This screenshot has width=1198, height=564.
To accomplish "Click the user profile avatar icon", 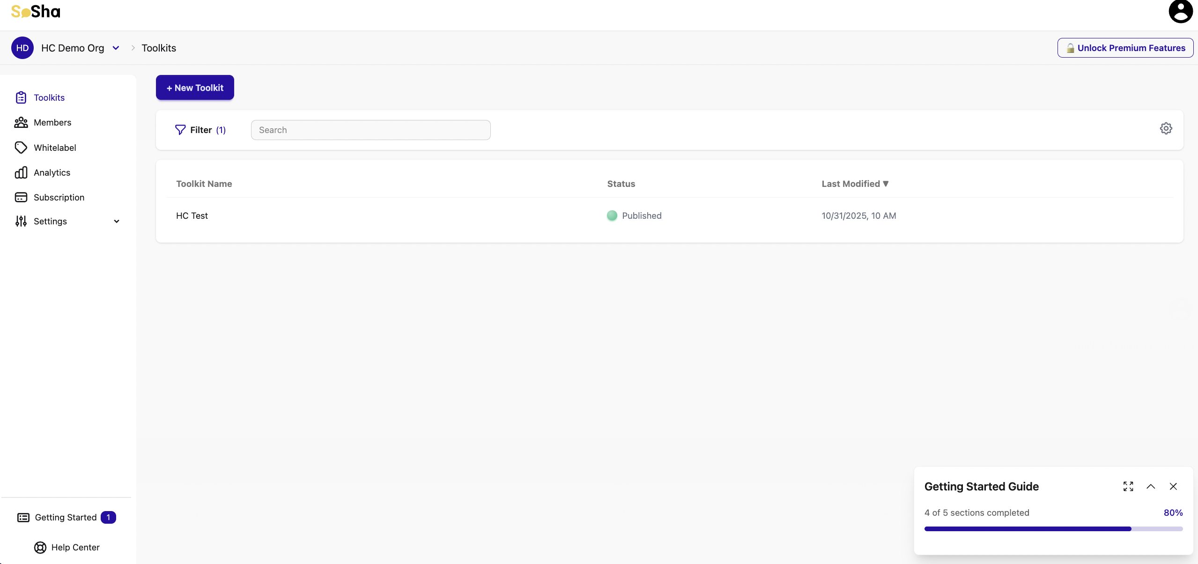I will coord(1180,11).
